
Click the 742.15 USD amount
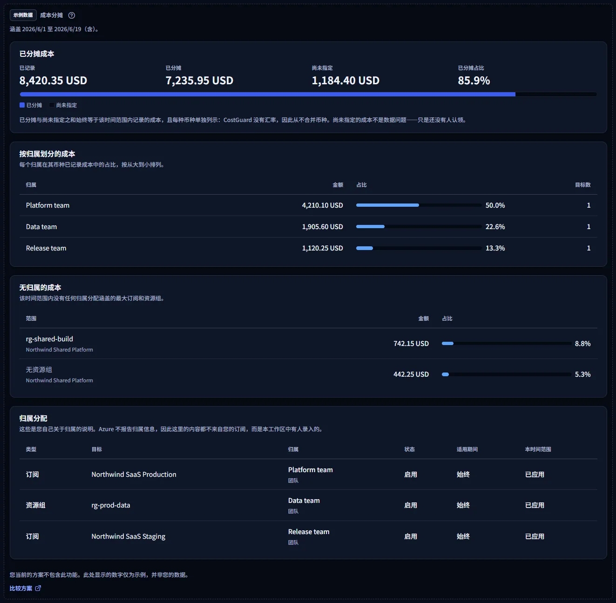point(411,344)
